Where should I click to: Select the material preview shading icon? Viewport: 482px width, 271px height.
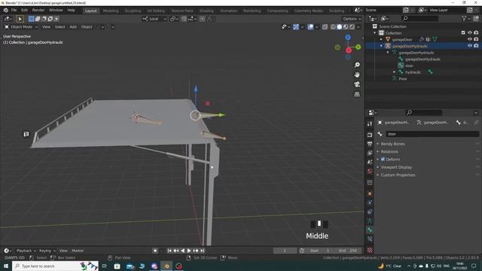tap(346, 27)
